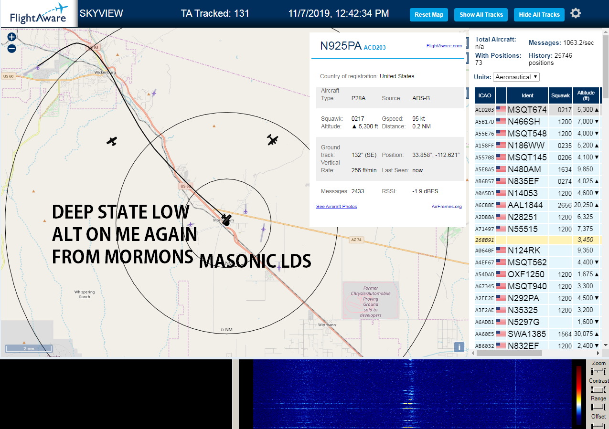Viewport: 609px width, 429px height.
Task: Open AirFrames.org link
Action: pos(447,207)
